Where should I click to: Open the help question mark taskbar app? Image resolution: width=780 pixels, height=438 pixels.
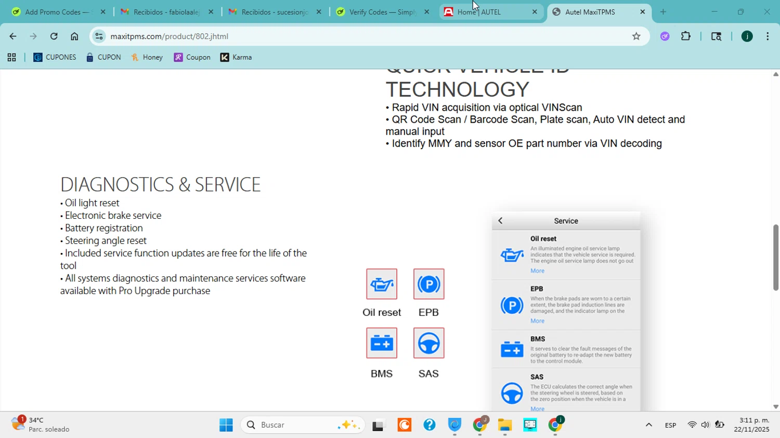point(430,425)
